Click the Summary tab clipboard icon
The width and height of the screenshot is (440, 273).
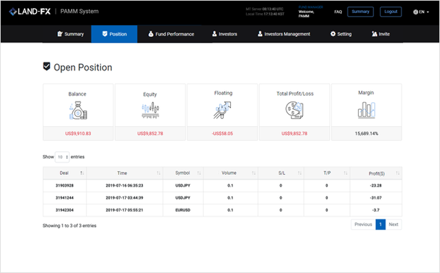[60, 34]
